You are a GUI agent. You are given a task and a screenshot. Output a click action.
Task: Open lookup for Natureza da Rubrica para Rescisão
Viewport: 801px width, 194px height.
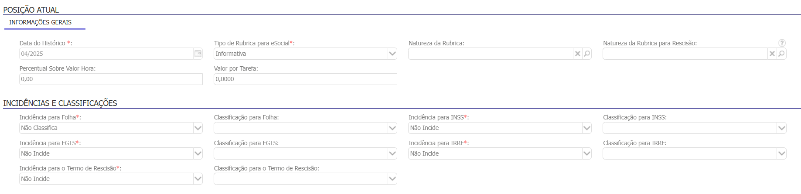(781, 54)
